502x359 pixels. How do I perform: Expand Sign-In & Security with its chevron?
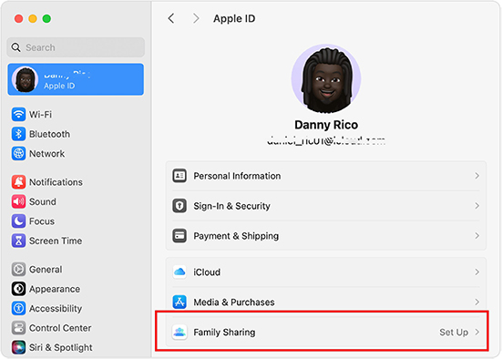point(477,206)
